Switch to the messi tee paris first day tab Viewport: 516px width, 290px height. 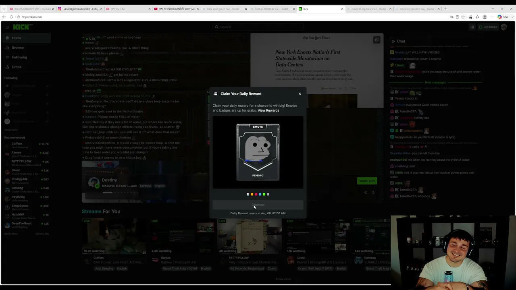coord(417,9)
